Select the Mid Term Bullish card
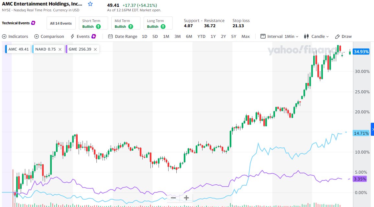This screenshot has height=207, width=374. coord(126,23)
